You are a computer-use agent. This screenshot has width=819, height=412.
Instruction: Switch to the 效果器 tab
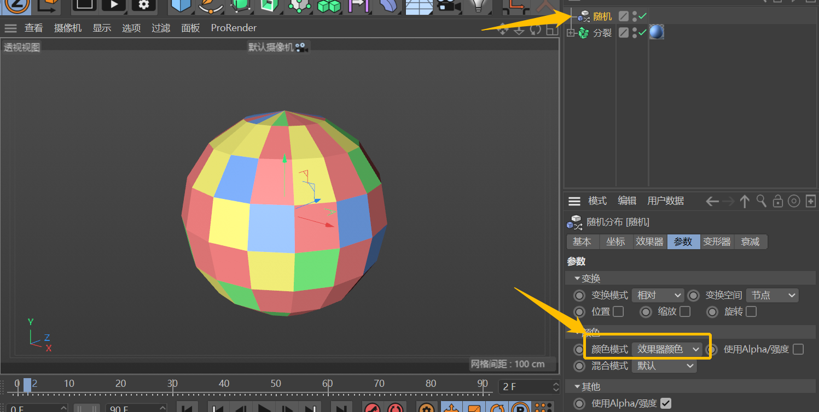point(649,242)
